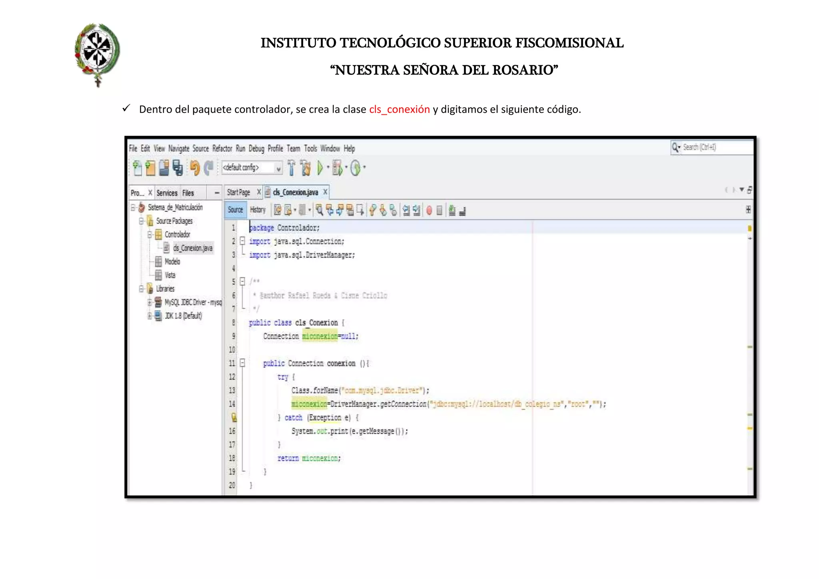Select the Vista package
Image resolution: width=819 pixels, height=579 pixels.
(x=170, y=276)
